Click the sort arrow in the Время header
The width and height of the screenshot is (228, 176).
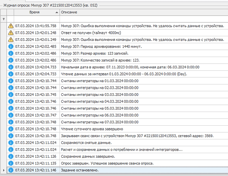click(57, 12)
